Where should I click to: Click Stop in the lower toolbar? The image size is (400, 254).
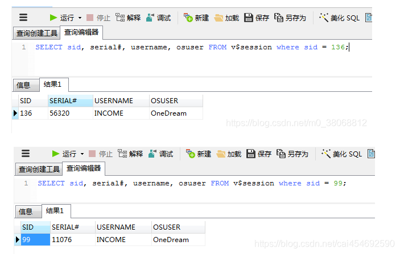tap(101, 154)
